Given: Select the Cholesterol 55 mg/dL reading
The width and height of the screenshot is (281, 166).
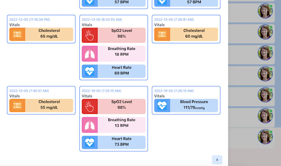Looking at the screenshot, I should pos(49,105).
